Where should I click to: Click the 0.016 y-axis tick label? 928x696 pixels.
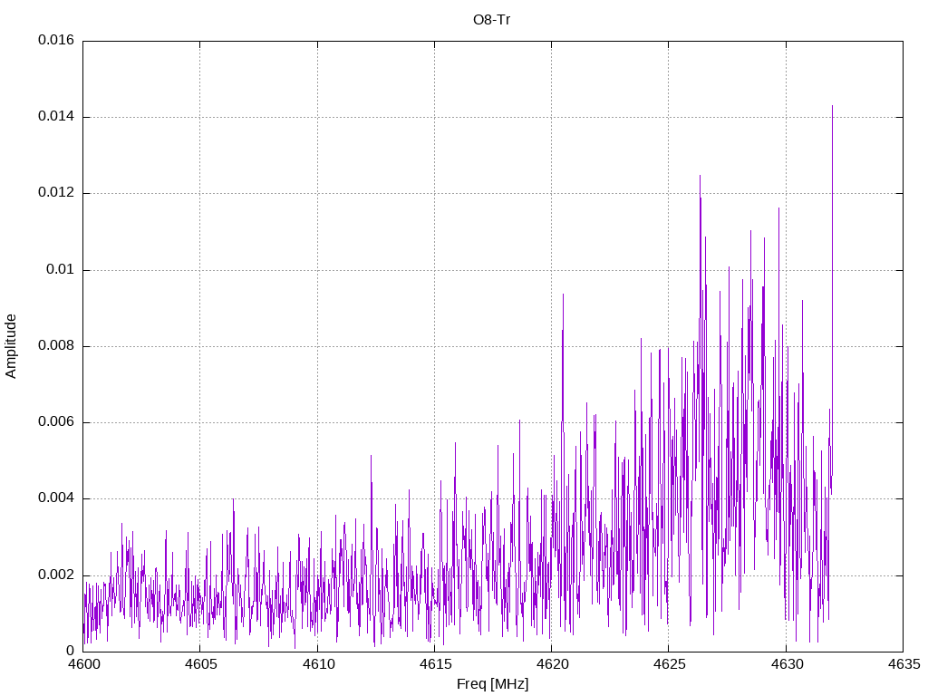pos(56,41)
